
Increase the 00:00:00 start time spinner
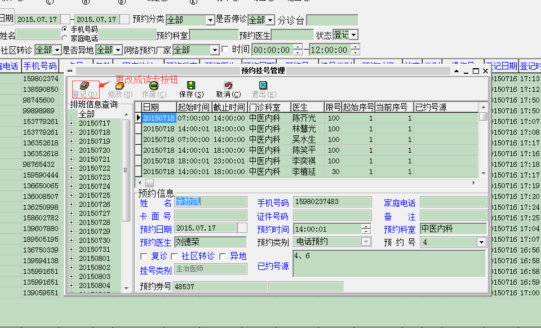tap(298, 47)
